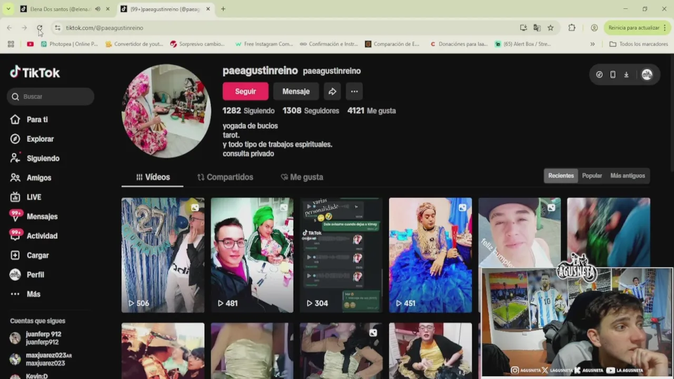Expand the tab search dropdown arrow
Viewport: 674px width, 379px height.
click(x=8, y=9)
